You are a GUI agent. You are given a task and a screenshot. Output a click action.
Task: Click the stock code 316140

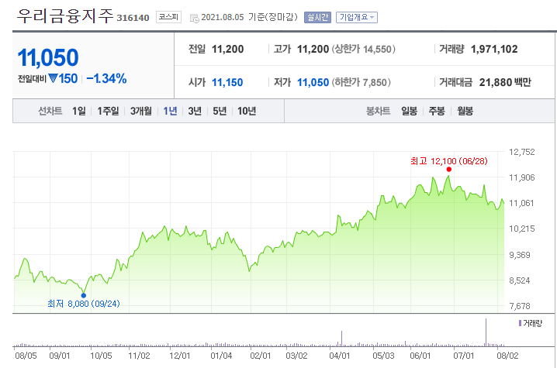133,18
